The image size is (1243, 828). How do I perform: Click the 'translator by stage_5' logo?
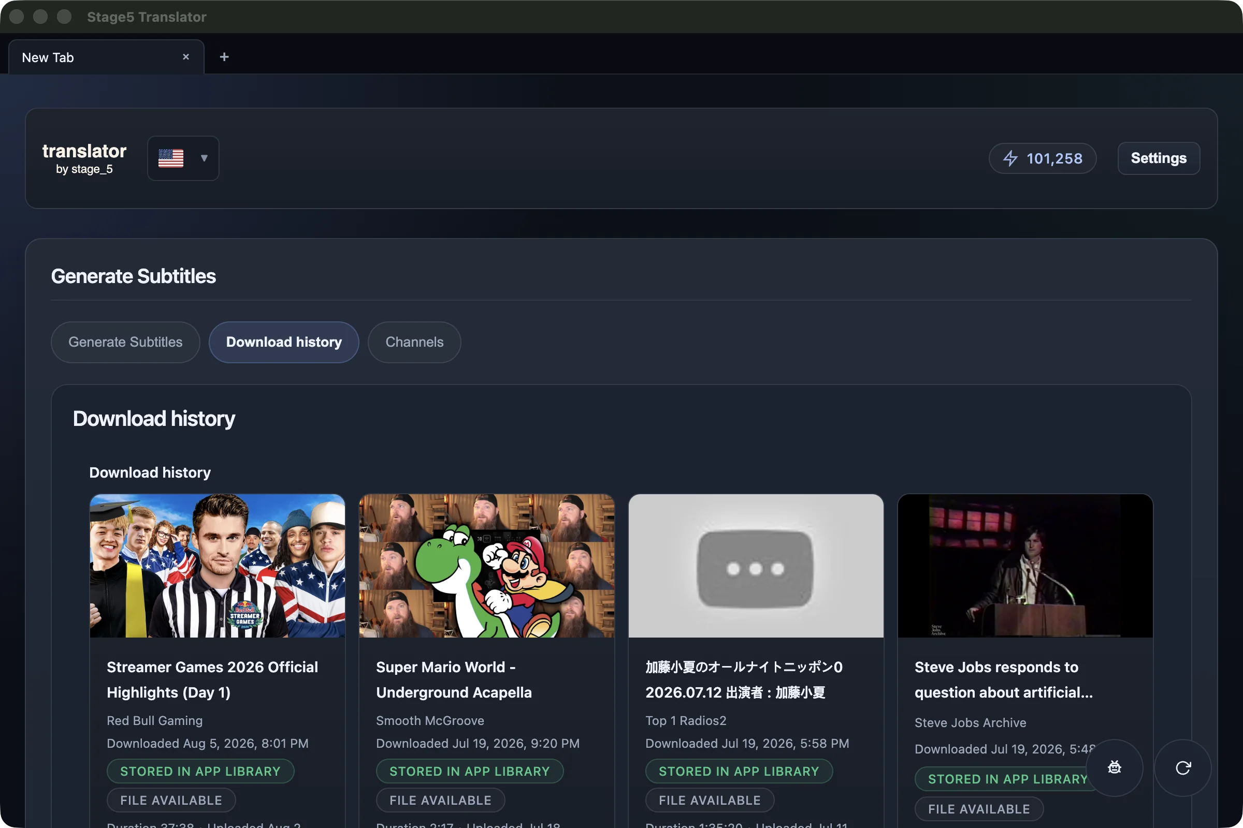point(84,158)
